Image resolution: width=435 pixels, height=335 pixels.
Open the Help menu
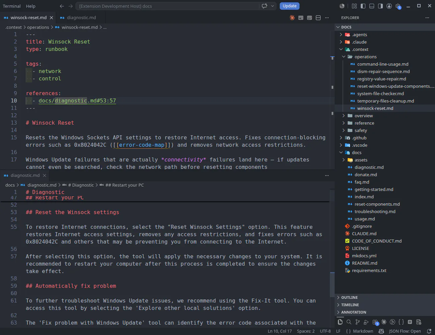click(31, 6)
